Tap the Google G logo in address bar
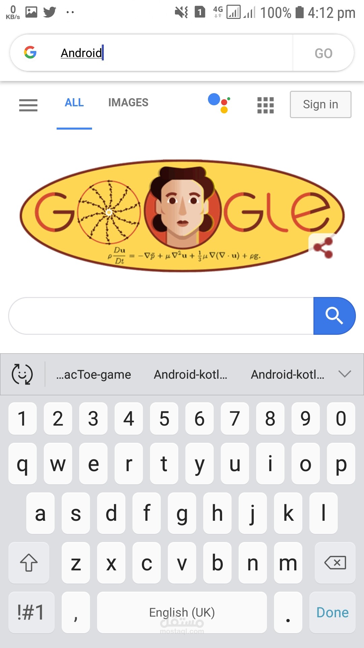The image size is (364, 648). [x=30, y=52]
